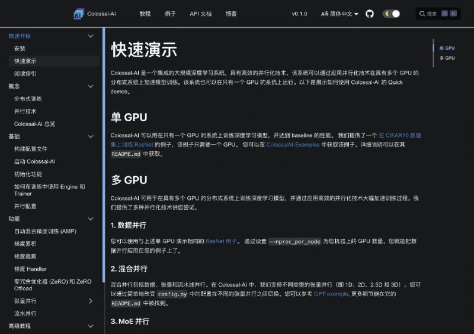Open the 构建配置文件 sidebar page
Image resolution: width=474 pixels, height=334 pixels.
click(31, 149)
